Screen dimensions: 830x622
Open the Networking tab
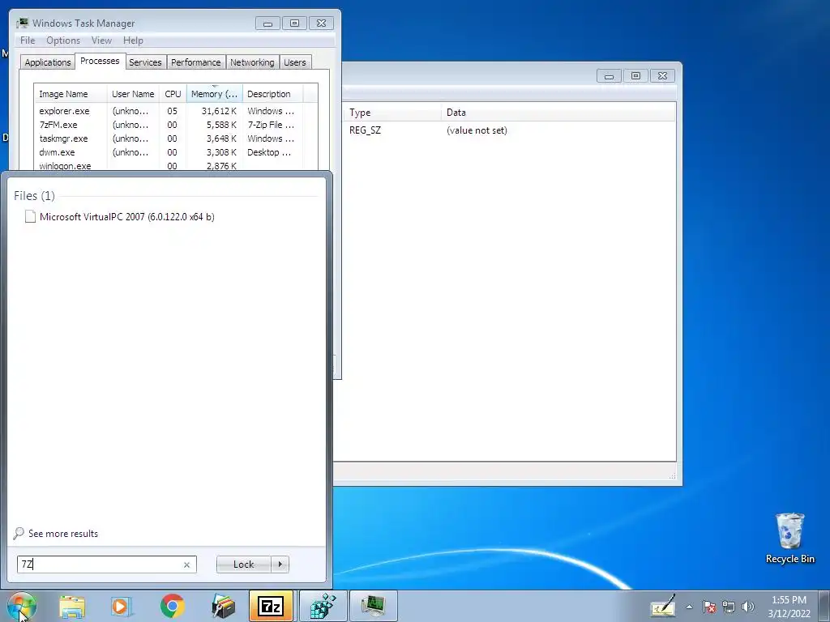252,62
